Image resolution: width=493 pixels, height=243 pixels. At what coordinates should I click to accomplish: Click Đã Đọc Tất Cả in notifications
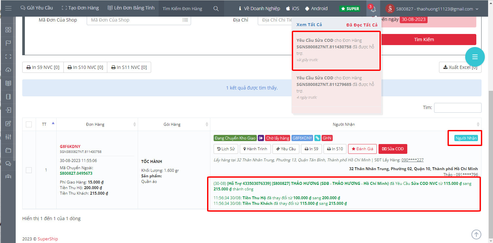pos(362,25)
